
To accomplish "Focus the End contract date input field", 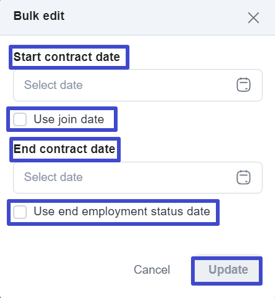I will tap(137, 178).
